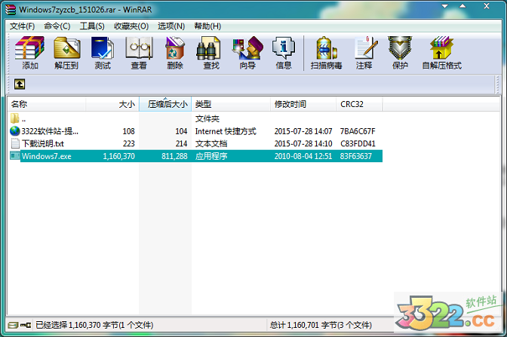Go up one folder level with arrow icon
Viewport: 507px width, 337px height.
pos(20,84)
